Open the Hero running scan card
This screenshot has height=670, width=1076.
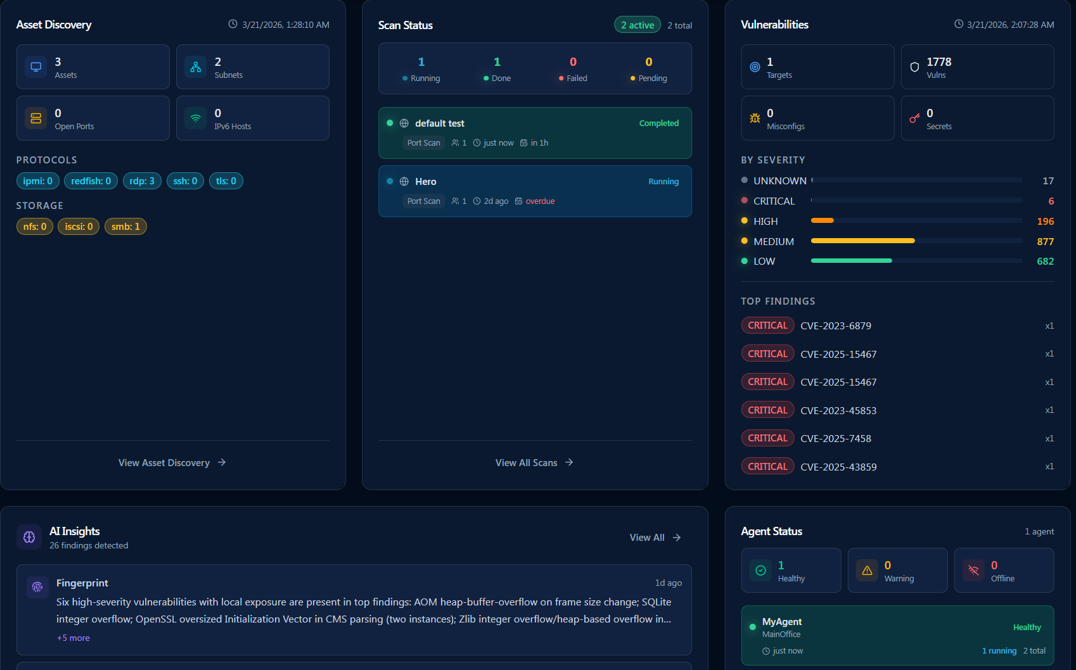pos(535,191)
